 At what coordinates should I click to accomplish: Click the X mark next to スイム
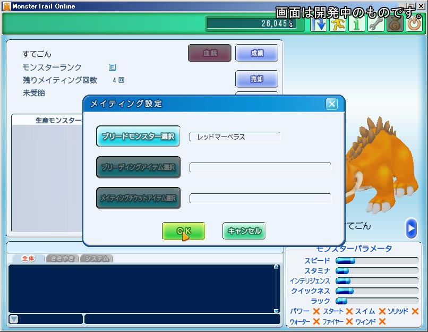(382, 311)
